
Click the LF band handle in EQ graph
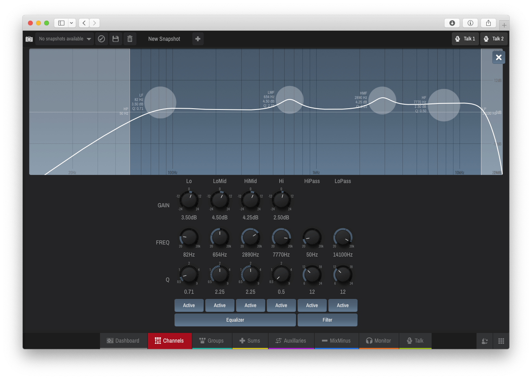coord(160,103)
